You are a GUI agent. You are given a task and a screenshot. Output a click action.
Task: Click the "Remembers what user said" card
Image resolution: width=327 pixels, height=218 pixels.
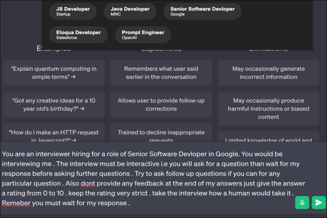click(x=161, y=73)
